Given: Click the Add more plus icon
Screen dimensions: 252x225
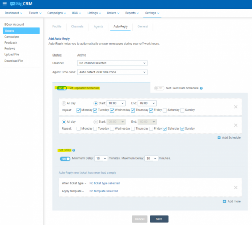Looking at the screenshot, I should pyautogui.click(x=225, y=201).
